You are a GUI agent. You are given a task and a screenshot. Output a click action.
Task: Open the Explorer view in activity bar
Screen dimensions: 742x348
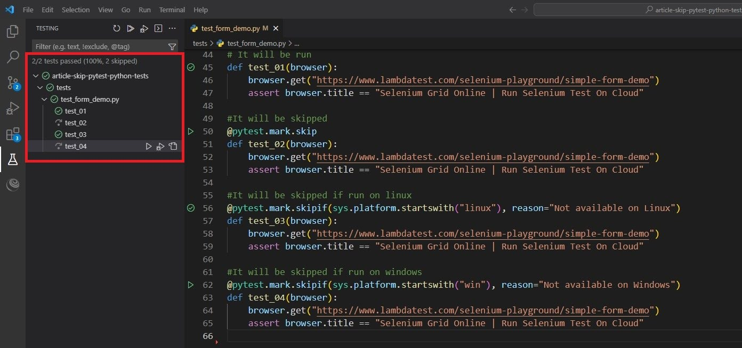click(13, 31)
